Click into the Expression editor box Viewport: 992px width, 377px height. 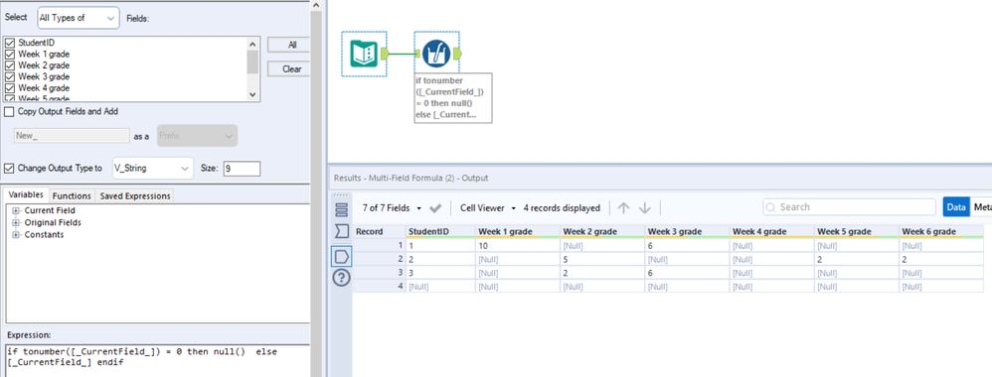tap(157, 359)
